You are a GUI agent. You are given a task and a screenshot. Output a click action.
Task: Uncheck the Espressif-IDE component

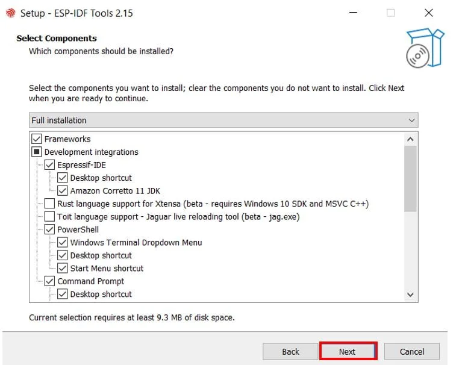click(49, 165)
